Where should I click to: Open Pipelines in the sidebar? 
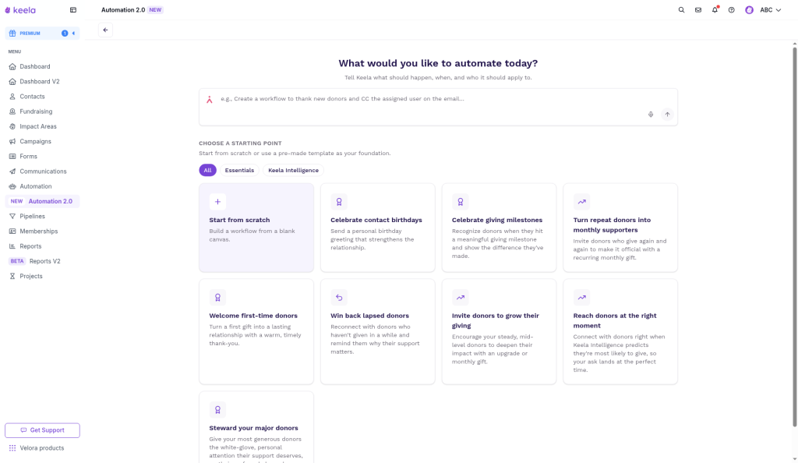click(42, 216)
